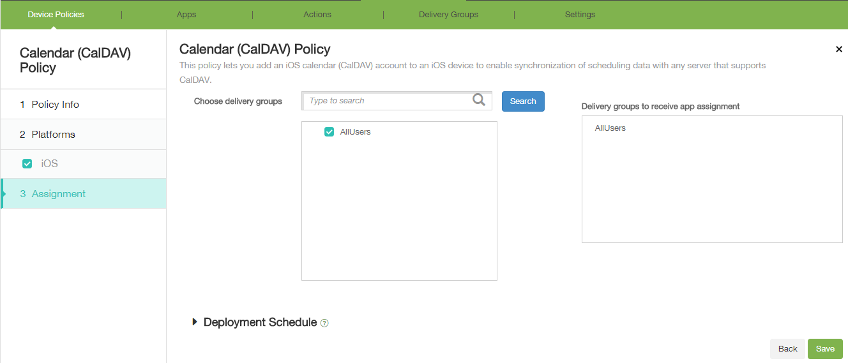This screenshot has height=363, width=848.
Task: Close the Calendar policy dialog
Action: tap(839, 49)
